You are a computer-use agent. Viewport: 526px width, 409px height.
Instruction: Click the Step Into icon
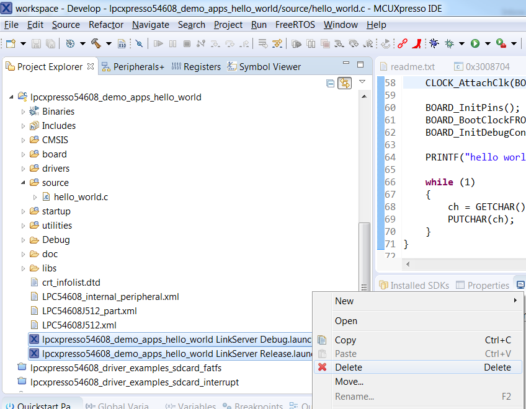215,43
